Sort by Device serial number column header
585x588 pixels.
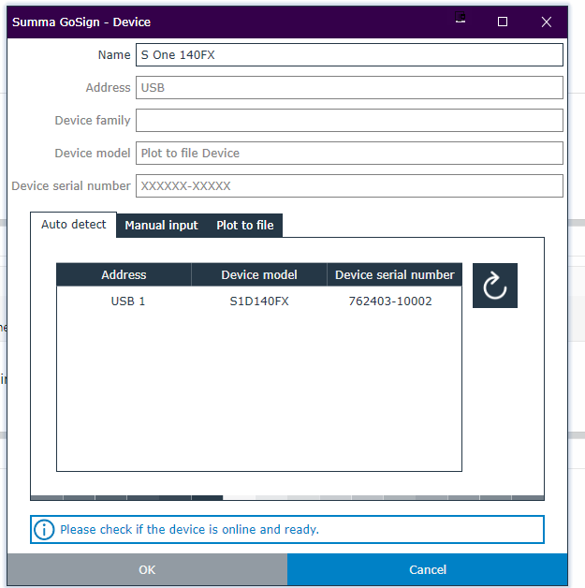point(394,275)
